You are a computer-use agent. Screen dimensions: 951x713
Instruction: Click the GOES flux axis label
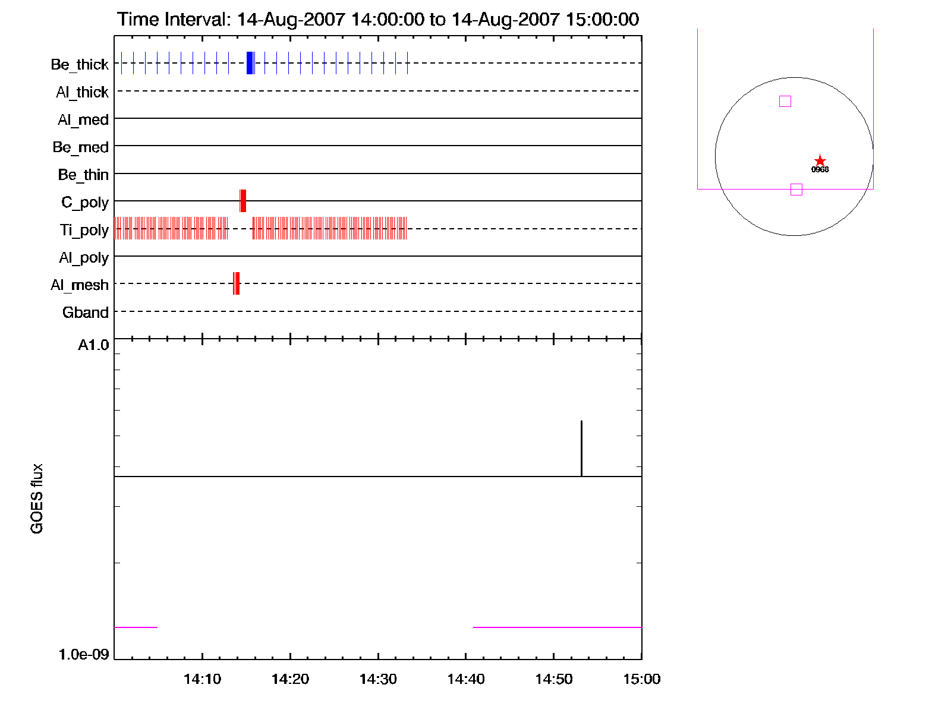(x=37, y=499)
